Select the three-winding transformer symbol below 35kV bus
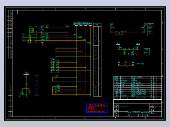This screenshot has height=127, width=170. pos(22,93)
